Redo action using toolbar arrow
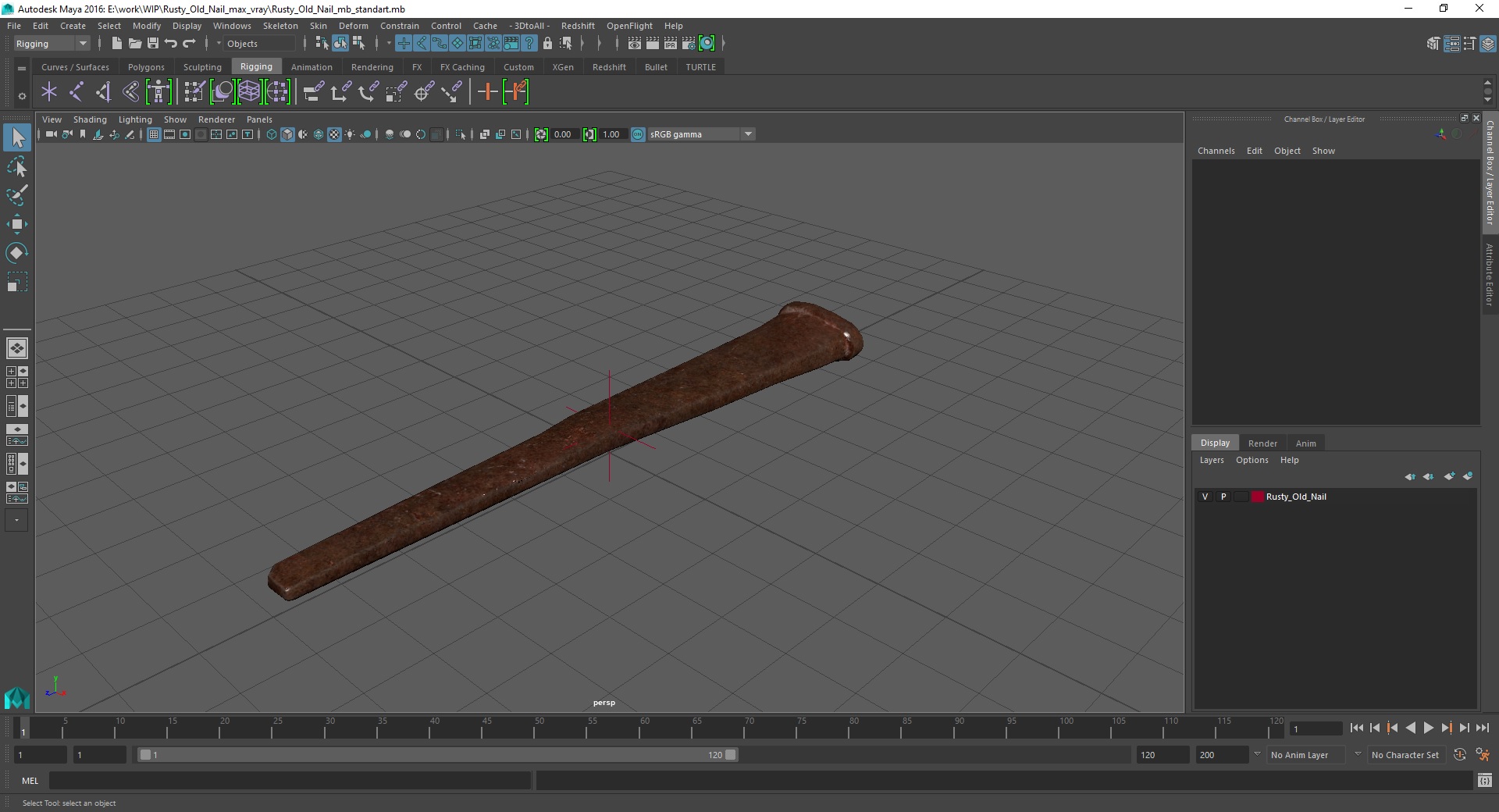Screen dimensions: 1499x812 click(189, 44)
